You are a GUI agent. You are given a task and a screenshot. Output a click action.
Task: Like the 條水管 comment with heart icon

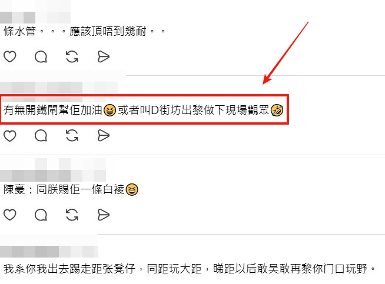tap(10, 56)
